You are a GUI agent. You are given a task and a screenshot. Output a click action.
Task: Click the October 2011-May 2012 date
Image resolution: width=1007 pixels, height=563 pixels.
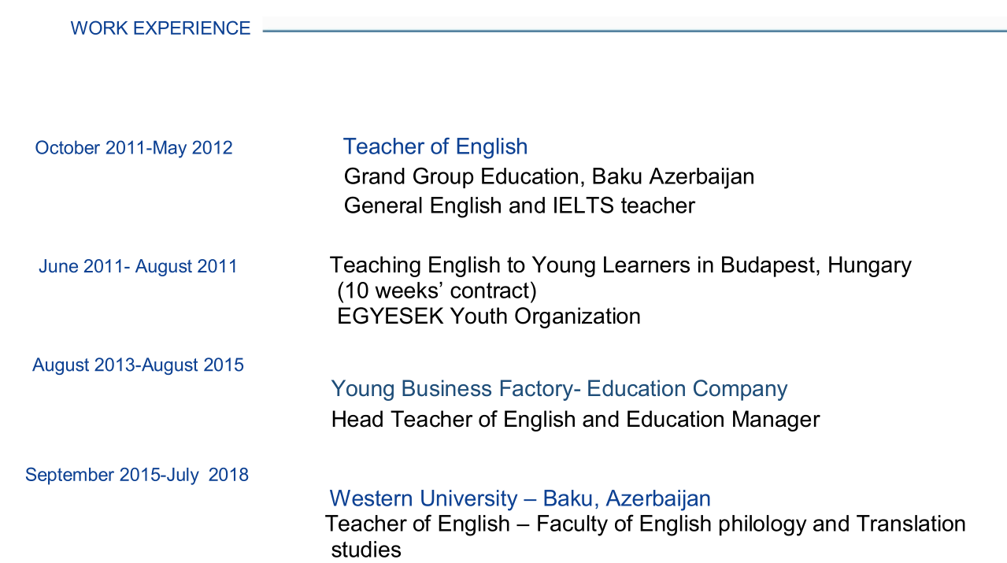(x=134, y=148)
